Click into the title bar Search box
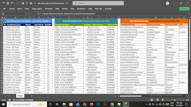191x107 pixels. coord(98,3)
